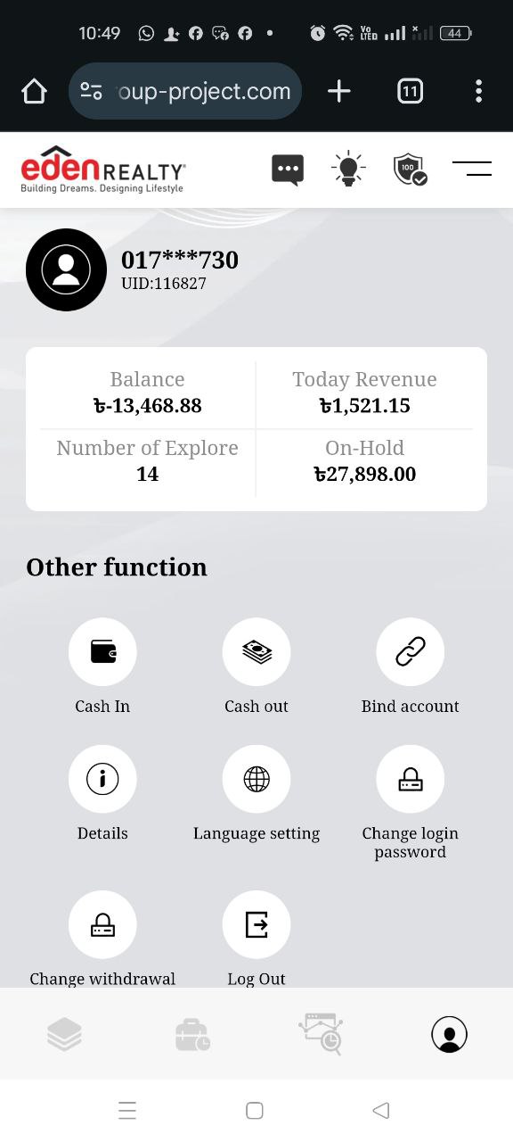The height and width of the screenshot is (1142, 513).
Task: Click the lightbulb icon in header
Action: (x=348, y=169)
